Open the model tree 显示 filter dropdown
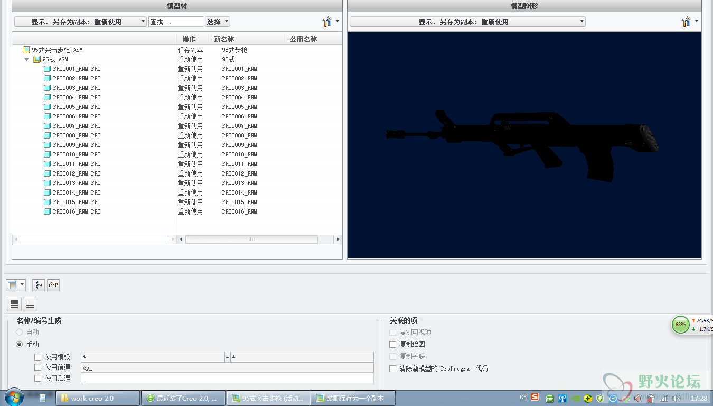The height and width of the screenshot is (406, 713). coord(80,22)
